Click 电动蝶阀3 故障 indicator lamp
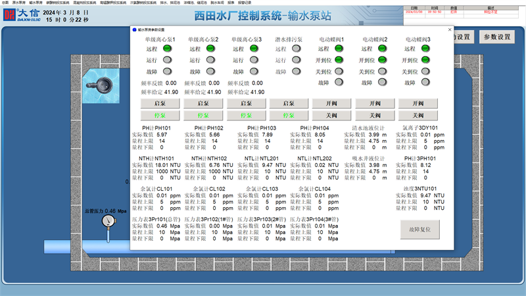Image resolution: width=526 pixels, height=296 pixels. pyautogui.click(x=425, y=82)
